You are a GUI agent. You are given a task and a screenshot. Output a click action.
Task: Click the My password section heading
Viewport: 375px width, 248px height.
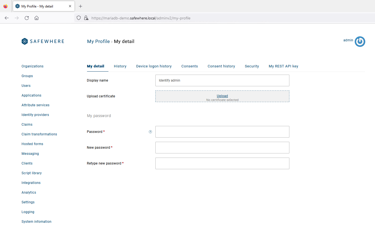pyautogui.click(x=99, y=116)
